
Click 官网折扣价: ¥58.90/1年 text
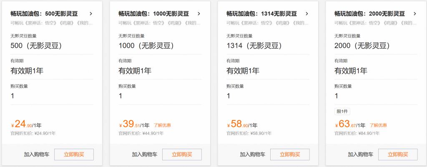249,133
